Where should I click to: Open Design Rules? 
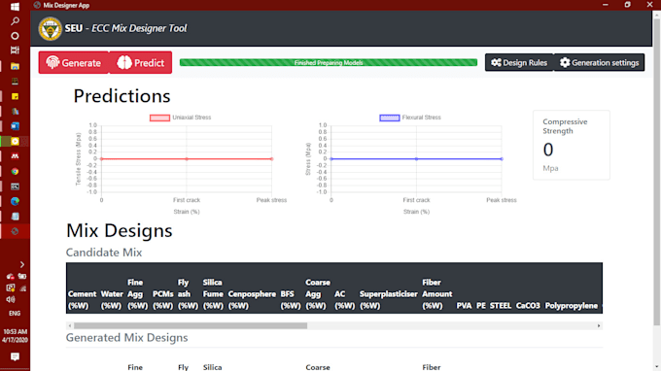[519, 63]
